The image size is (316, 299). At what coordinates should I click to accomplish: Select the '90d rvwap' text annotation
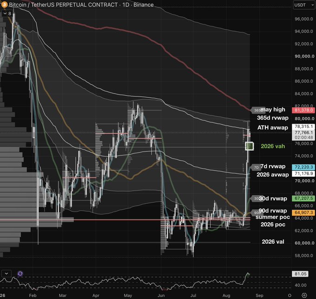273,211
